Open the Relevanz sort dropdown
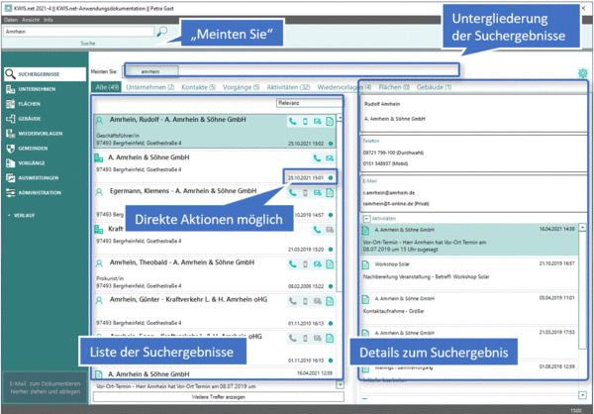This screenshot has height=414, width=594. pyautogui.click(x=307, y=101)
